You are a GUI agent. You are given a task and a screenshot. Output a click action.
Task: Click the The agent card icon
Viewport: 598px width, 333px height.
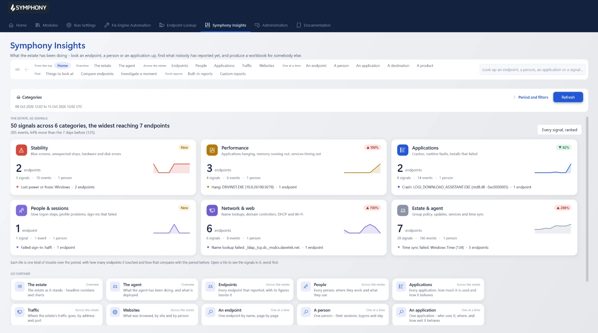point(115,287)
